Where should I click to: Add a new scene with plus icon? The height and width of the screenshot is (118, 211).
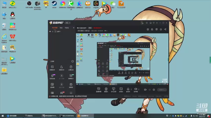click(x=74, y=28)
